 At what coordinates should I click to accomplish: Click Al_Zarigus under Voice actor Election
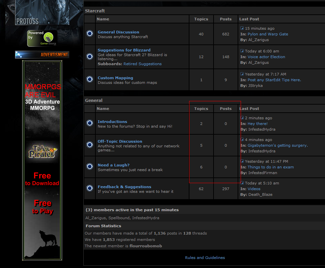[258, 62]
